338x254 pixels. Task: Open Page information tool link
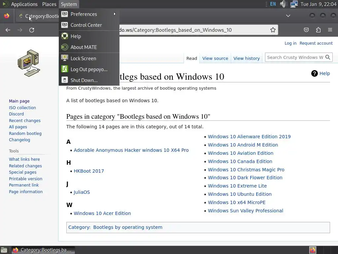point(26,191)
